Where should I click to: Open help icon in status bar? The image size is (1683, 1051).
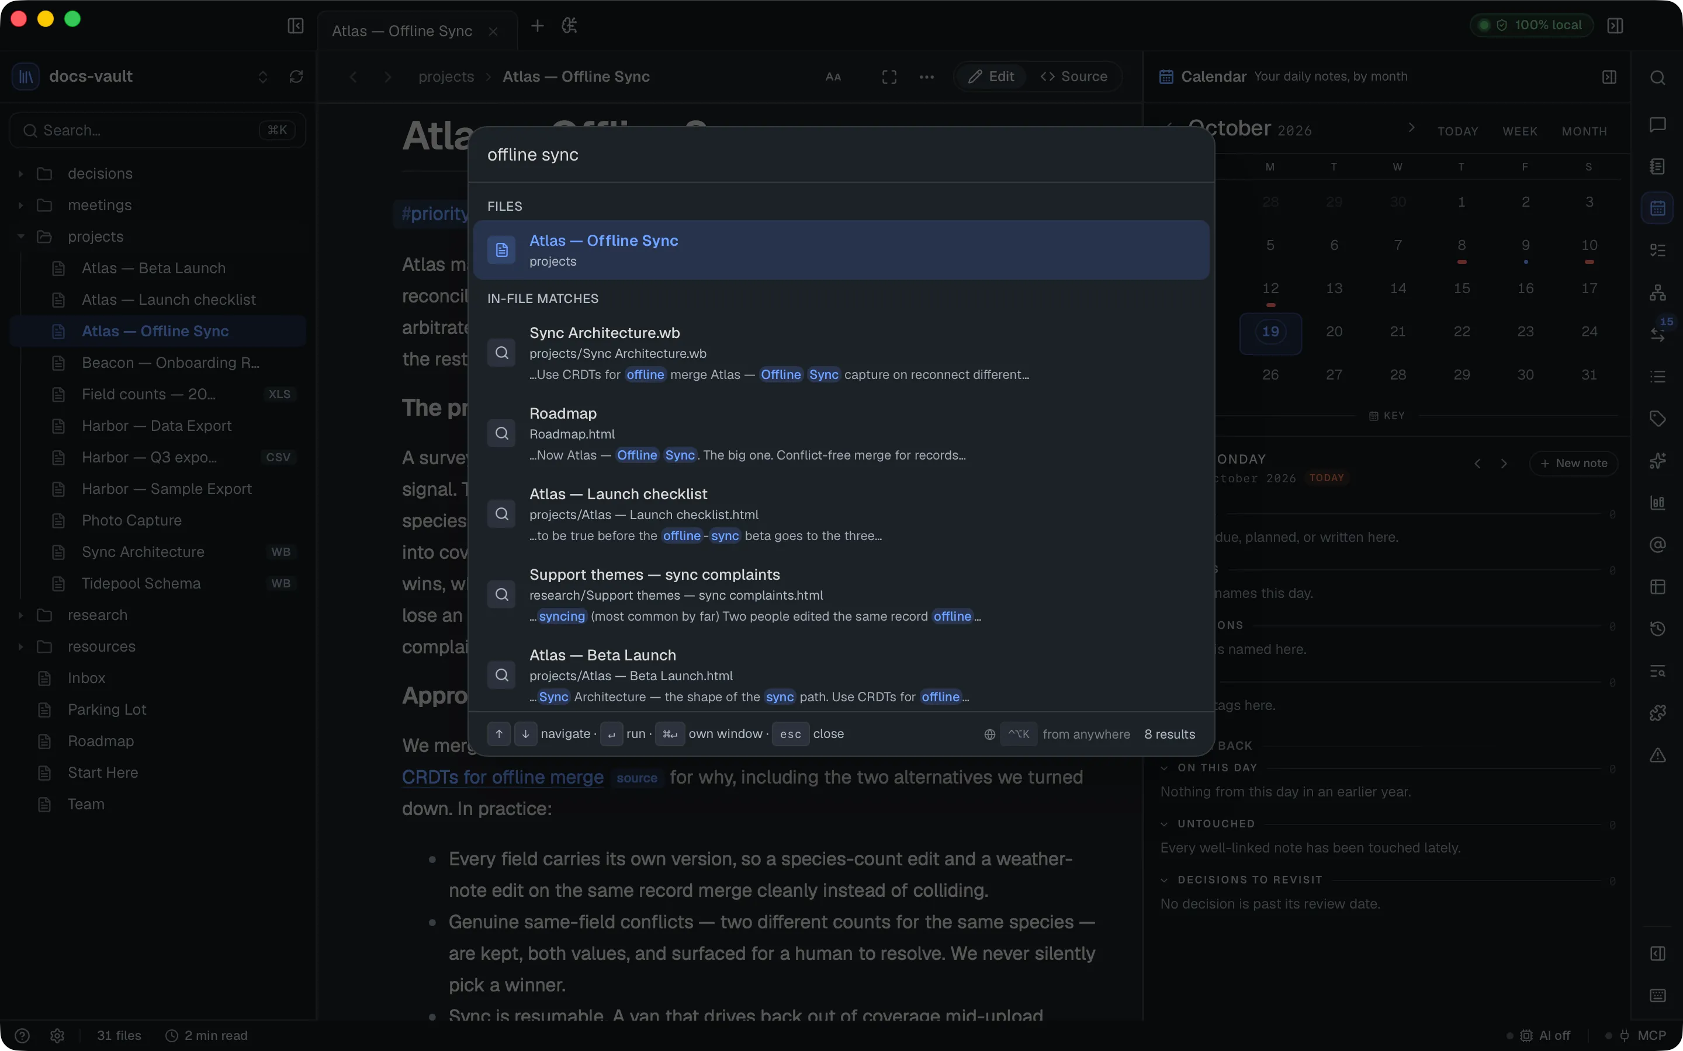click(22, 1036)
